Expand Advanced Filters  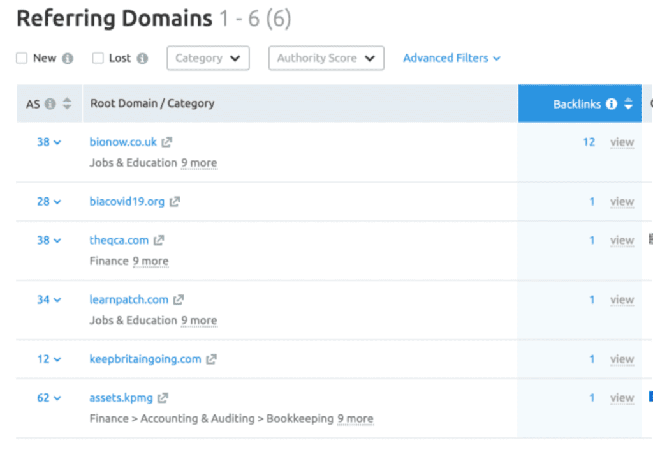pyautogui.click(x=452, y=58)
